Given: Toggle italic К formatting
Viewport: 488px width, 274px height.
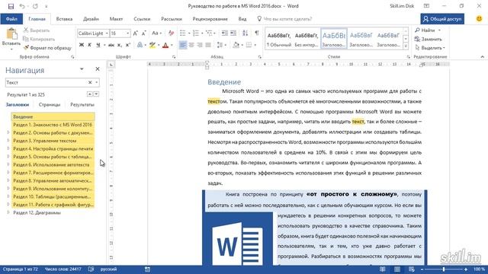Looking at the screenshot, I should (90, 46).
